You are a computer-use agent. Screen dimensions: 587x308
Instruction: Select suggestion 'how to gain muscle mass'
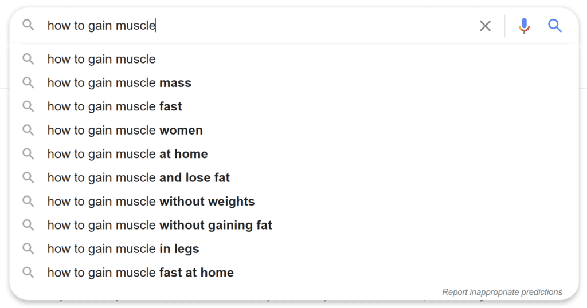tap(294, 82)
